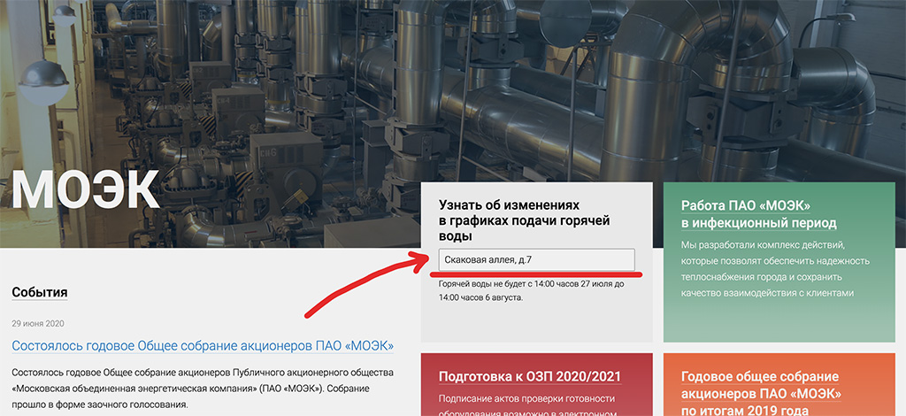
Task: Click the address input field with Скаковая аллея, д.7
Action: tap(537, 260)
